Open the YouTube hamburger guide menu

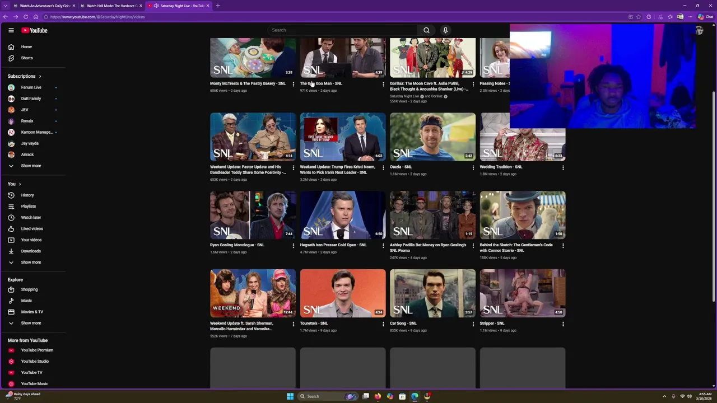pyautogui.click(x=11, y=30)
